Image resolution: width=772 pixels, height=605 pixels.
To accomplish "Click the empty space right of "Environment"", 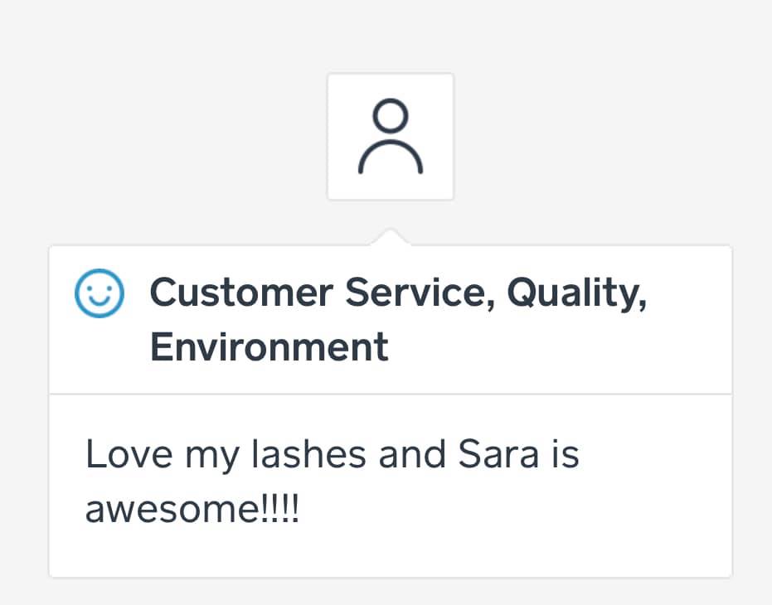I will pyautogui.click(x=556, y=346).
